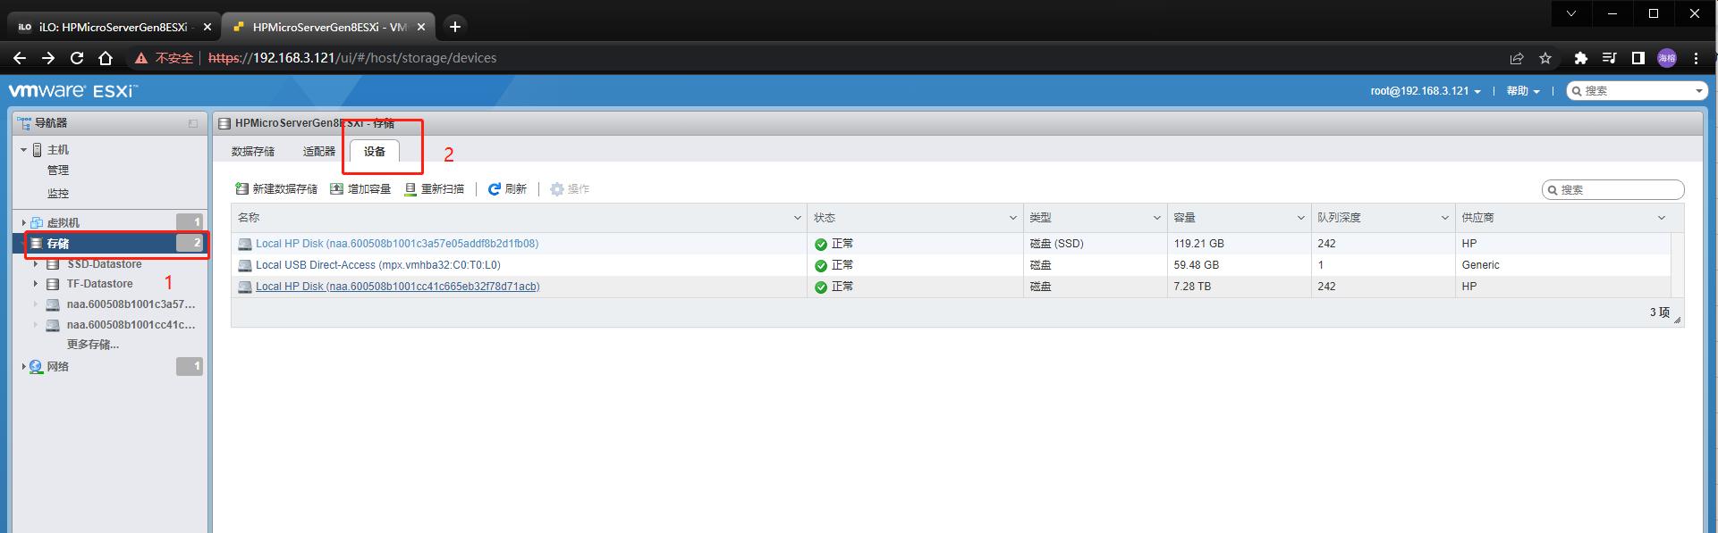Viewport: 1718px width, 533px height.
Task: Click the 增加容量 toolbar icon
Action: pyautogui.click(x=336, y=189)
